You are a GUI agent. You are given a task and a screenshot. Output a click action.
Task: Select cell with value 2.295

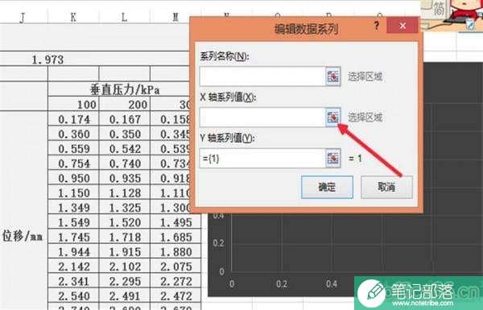[x=125, y=281]
